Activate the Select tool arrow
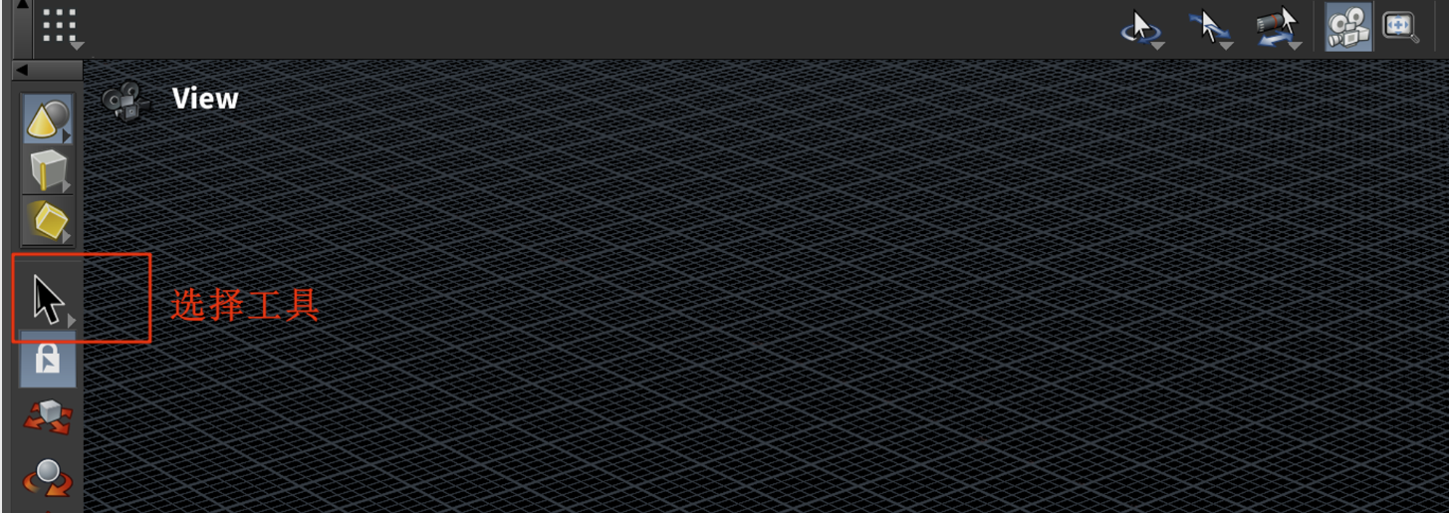This screenshot has height=513, width=1449. tap(48, 300)
